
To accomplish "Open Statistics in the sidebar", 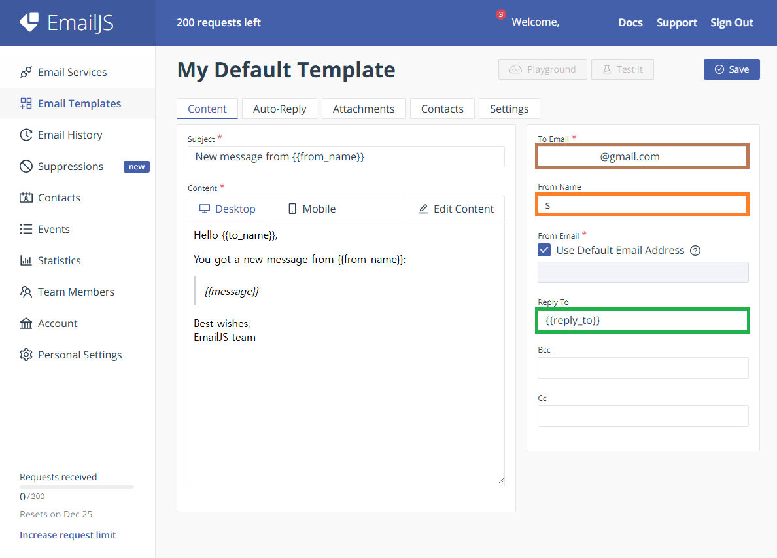I will click(x=77, y=260).
